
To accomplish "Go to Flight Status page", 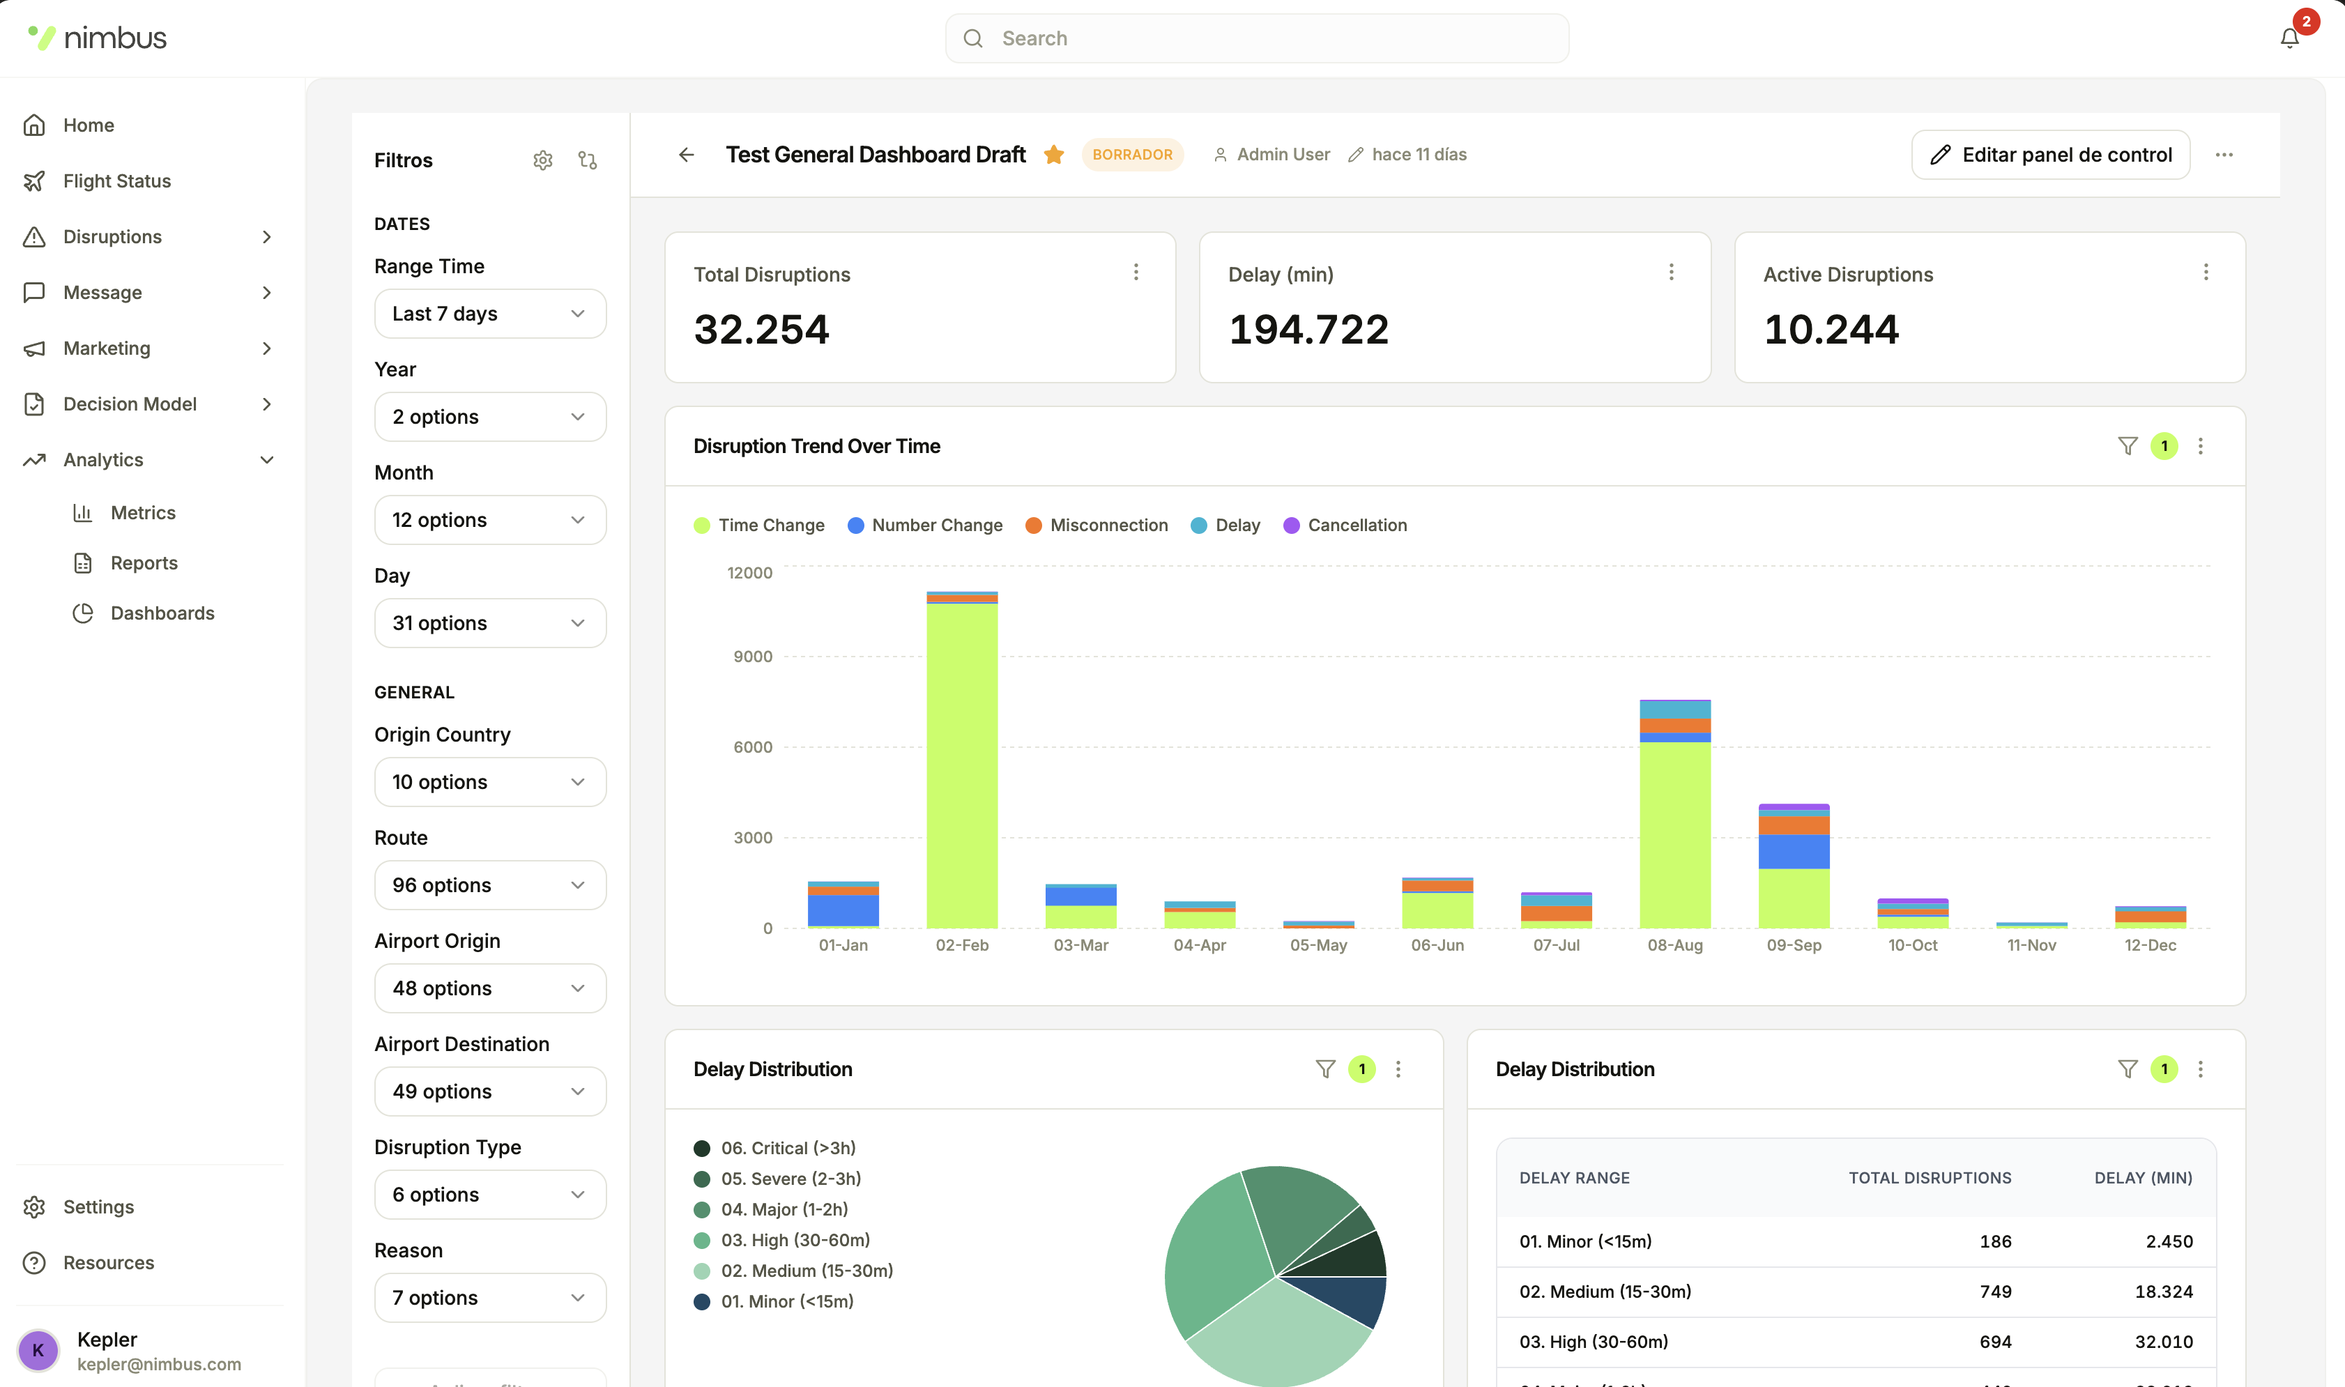I will pyautogui.click(x=117, y=181).
